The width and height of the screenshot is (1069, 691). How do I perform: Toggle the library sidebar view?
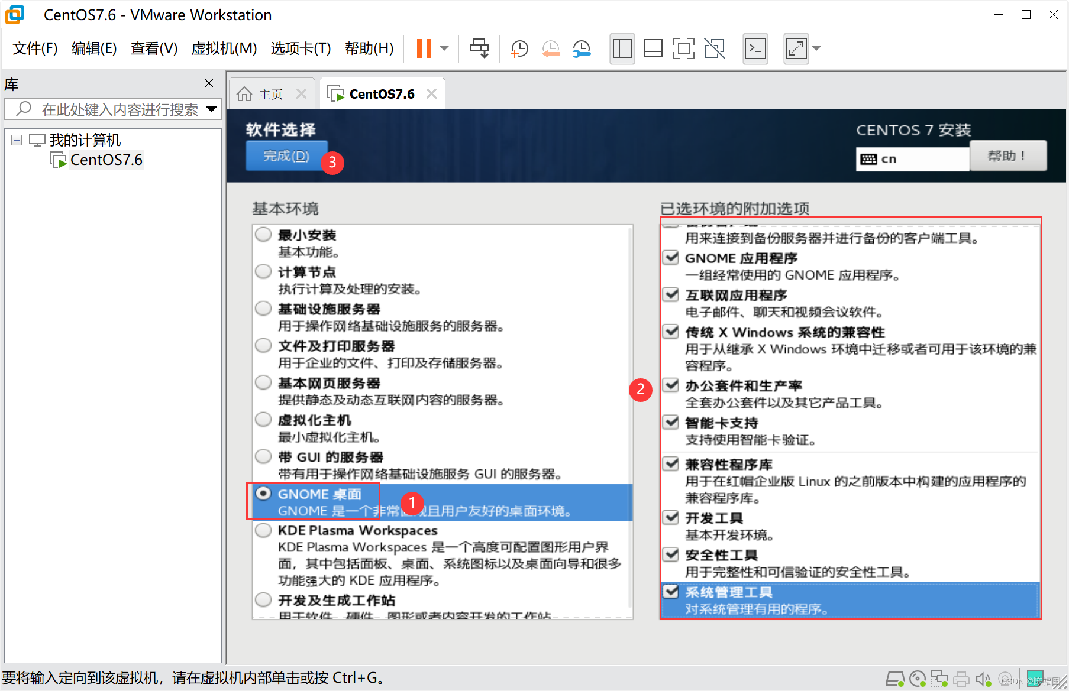point(622,48)
